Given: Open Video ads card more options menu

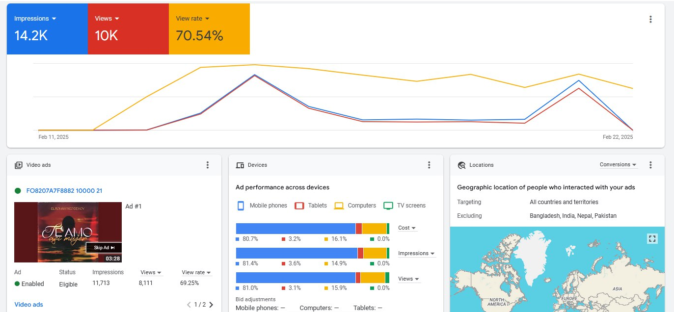Looking at the screenshot, I should coord(208,165).
